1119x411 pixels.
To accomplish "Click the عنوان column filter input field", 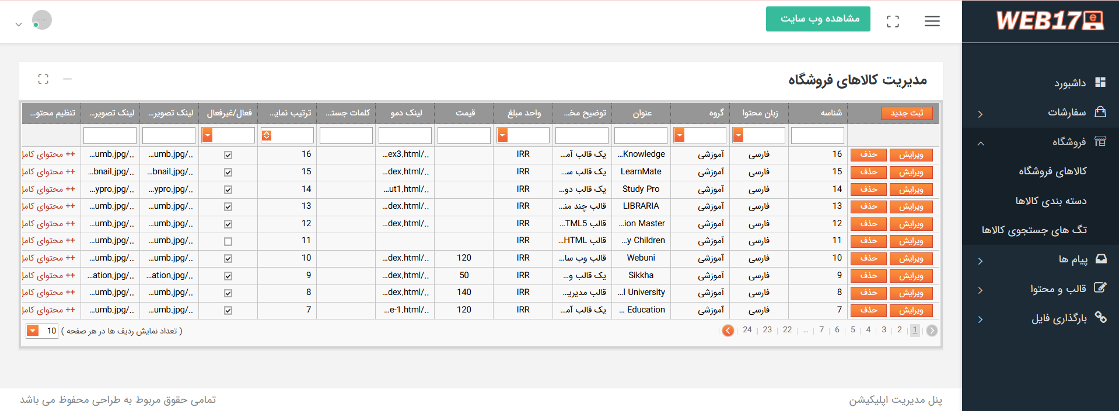I will (641, 136).
